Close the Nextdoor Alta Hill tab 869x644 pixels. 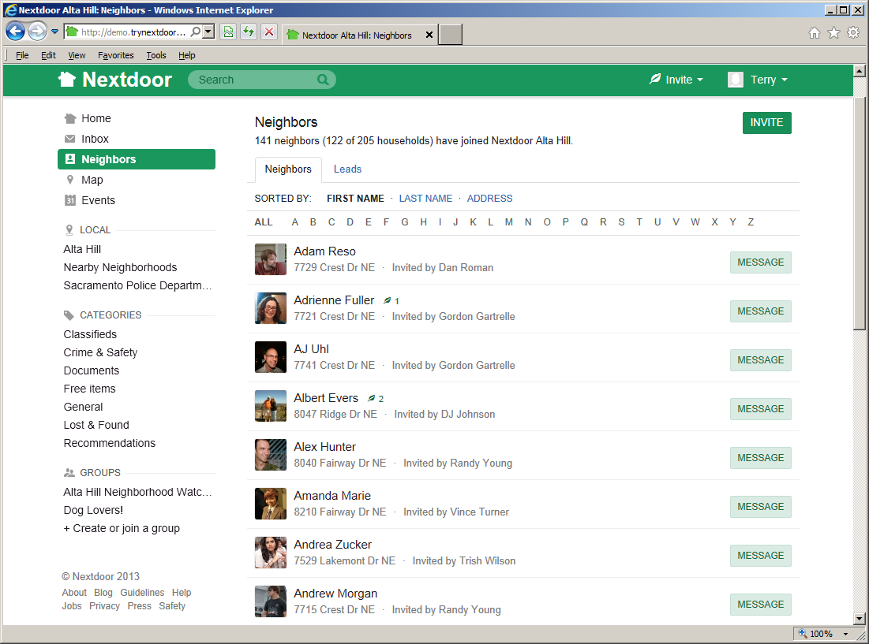pos(429,35)
